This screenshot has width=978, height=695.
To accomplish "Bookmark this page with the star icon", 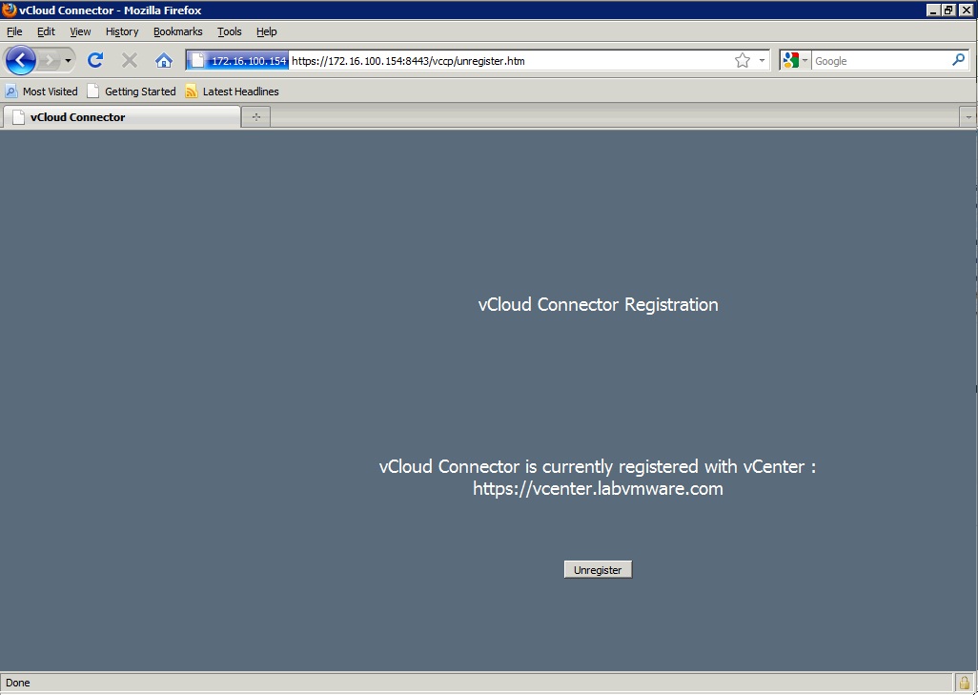I will click(x=742, y=60).
